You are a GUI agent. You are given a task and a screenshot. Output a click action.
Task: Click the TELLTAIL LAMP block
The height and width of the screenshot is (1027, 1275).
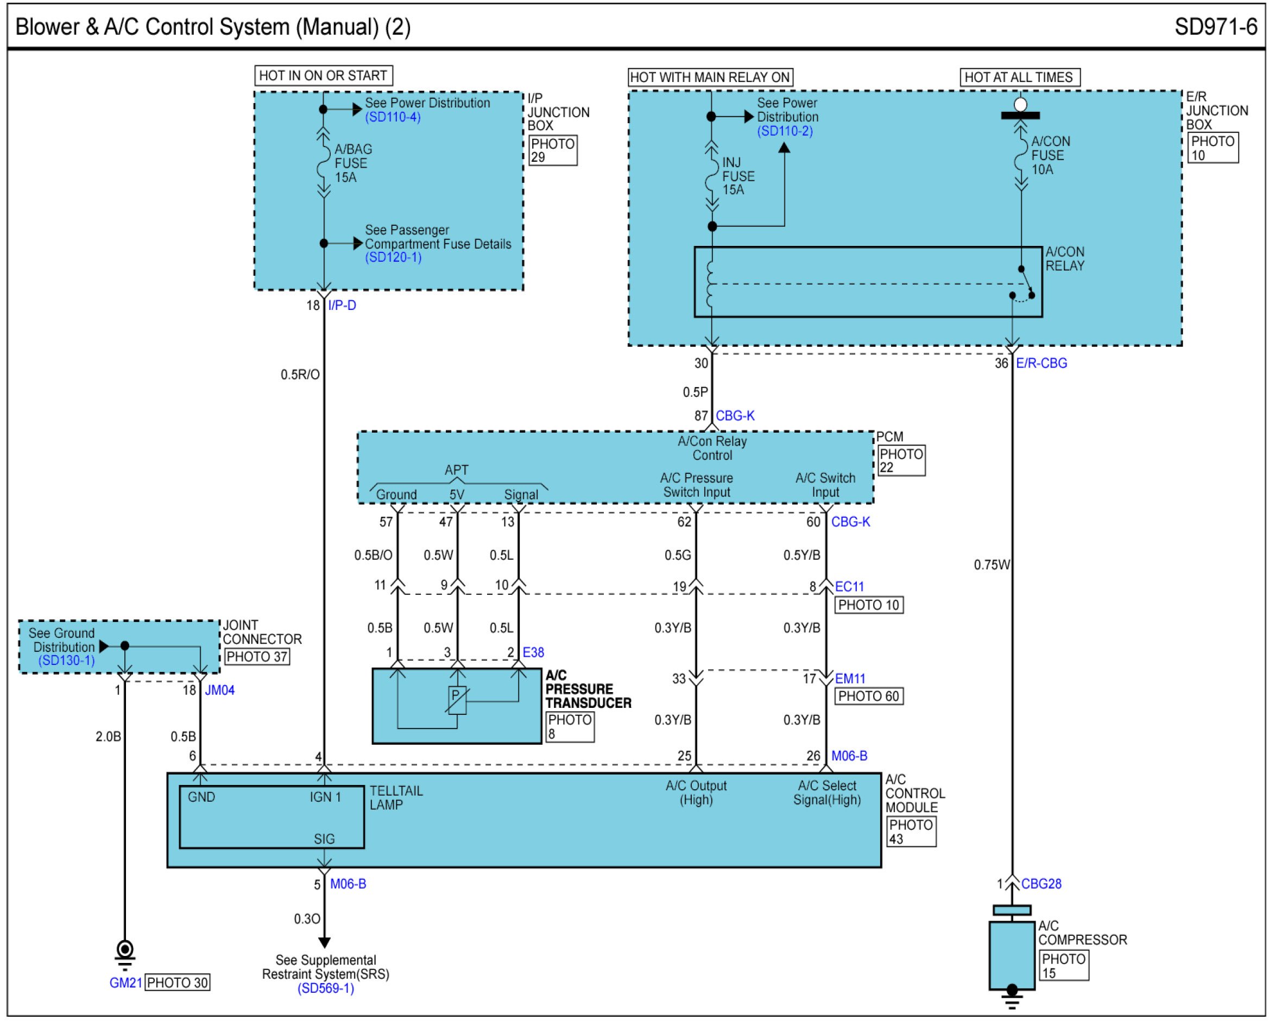click(x=272, y=817)
